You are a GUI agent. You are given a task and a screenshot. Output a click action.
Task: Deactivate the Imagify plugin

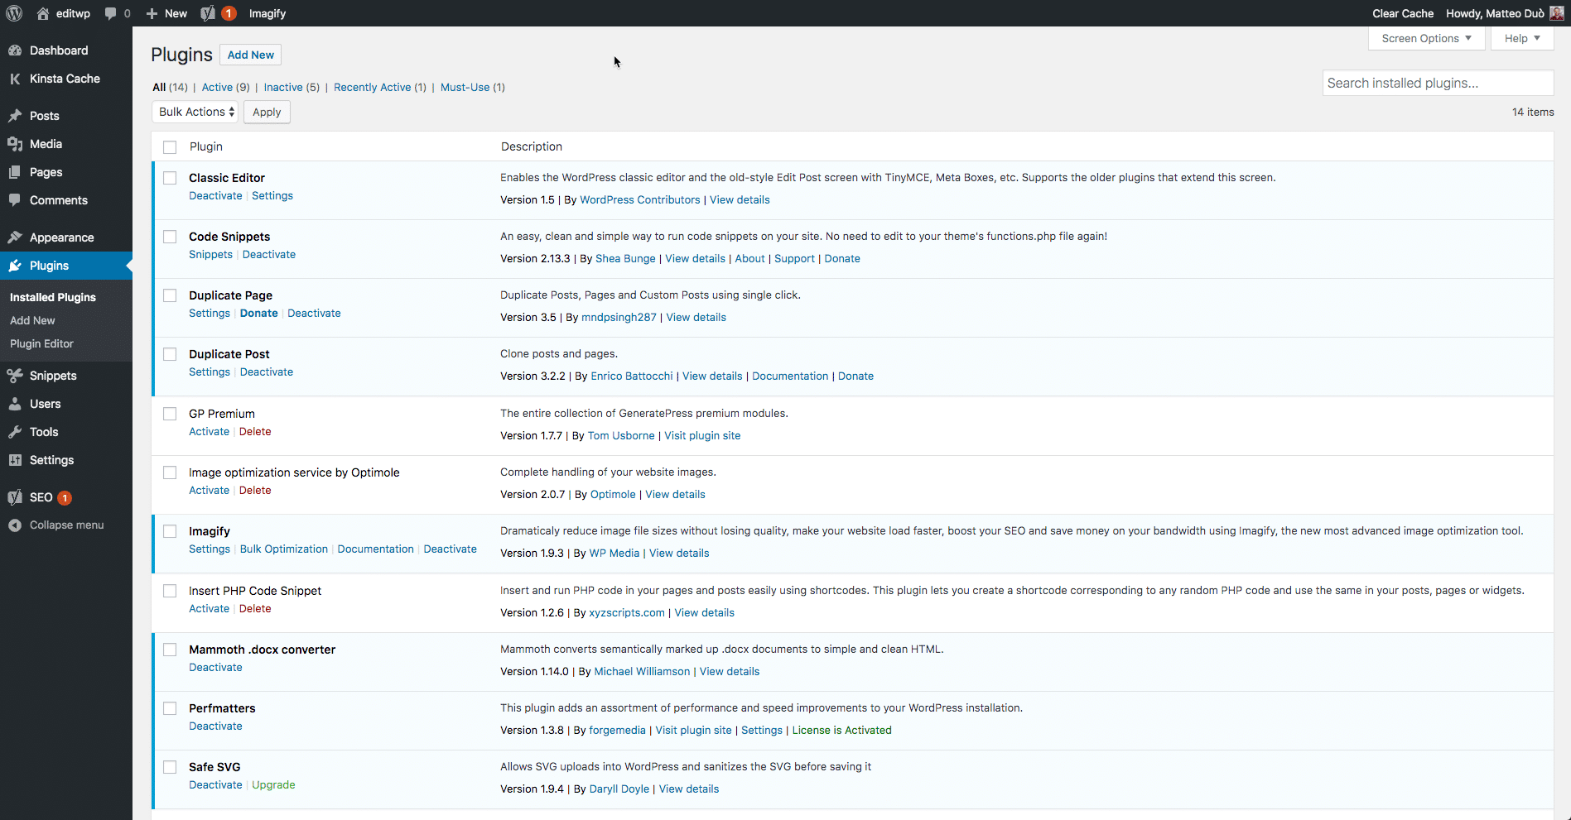pyautogui.click(x=450, y=549)
